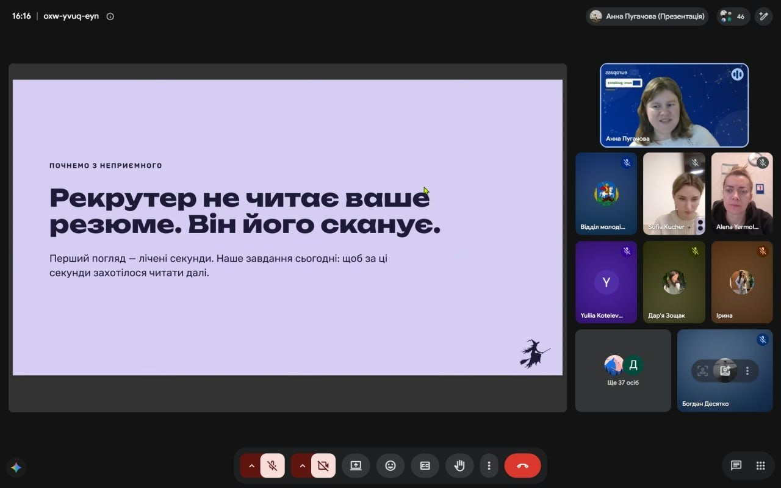
Task: Click muted mic badge on Sofia Kucher tile
Action: 694,163
